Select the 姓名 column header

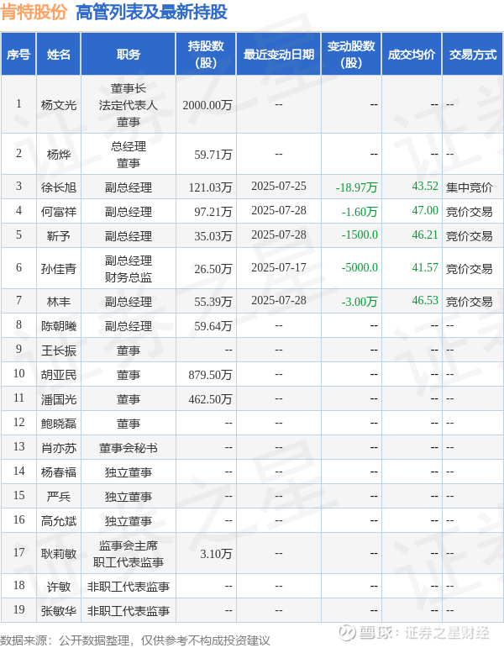[59, 55]
